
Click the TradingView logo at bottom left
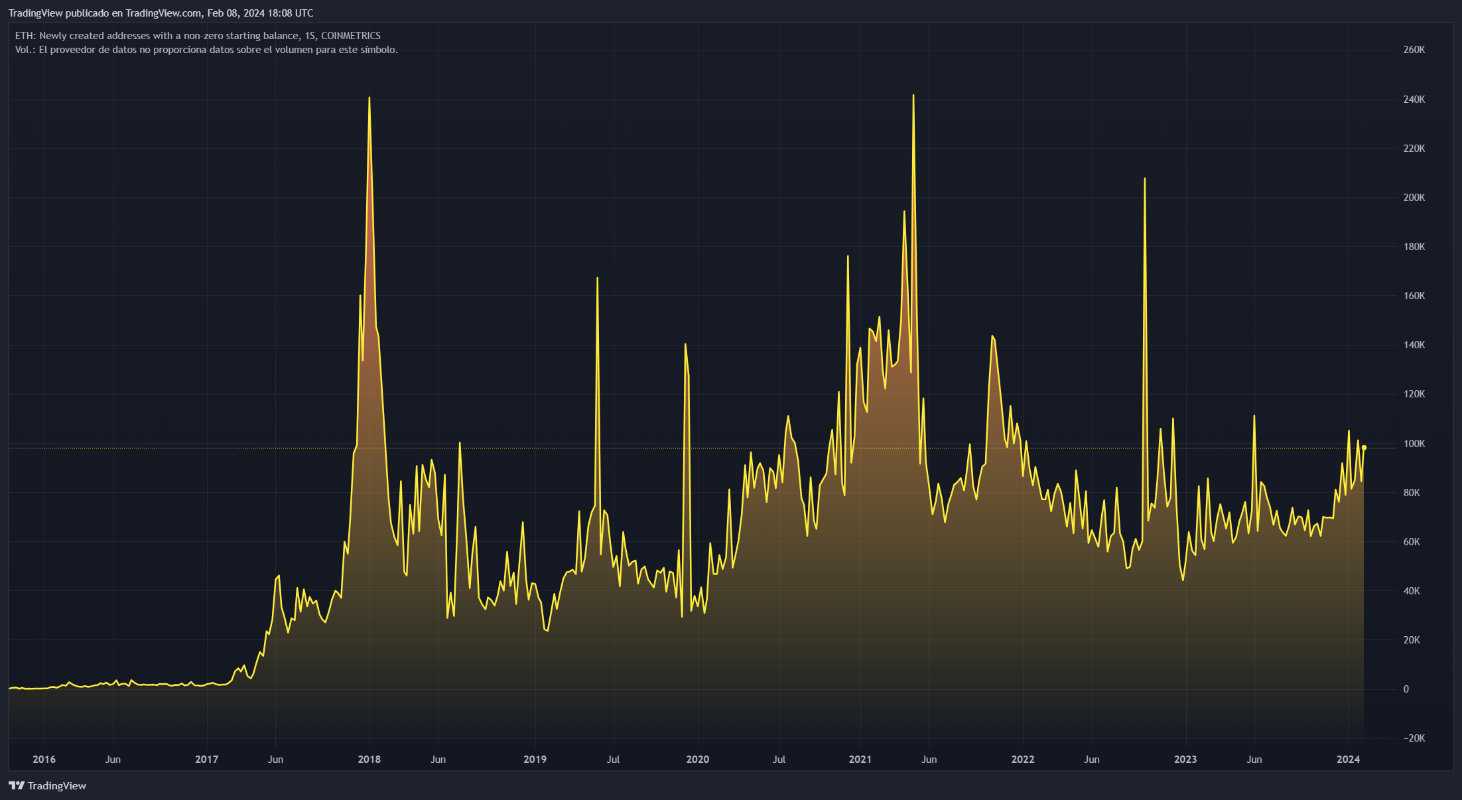point(48,785)
